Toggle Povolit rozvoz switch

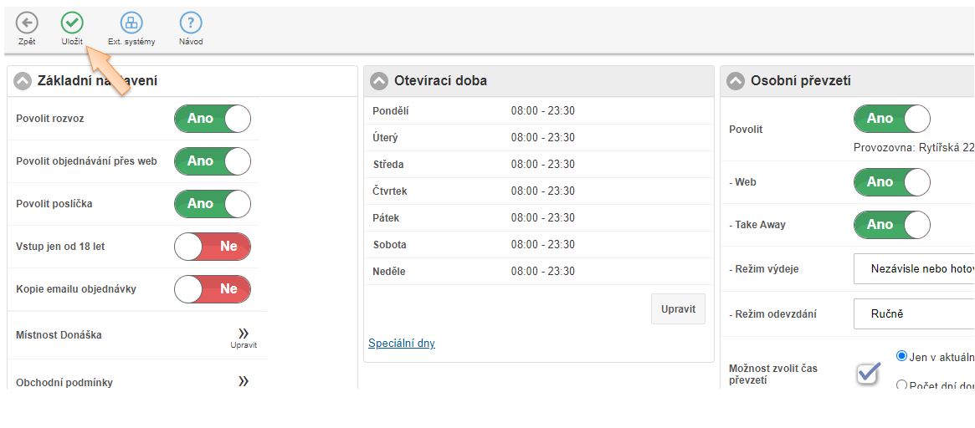(x=213, y=119)
